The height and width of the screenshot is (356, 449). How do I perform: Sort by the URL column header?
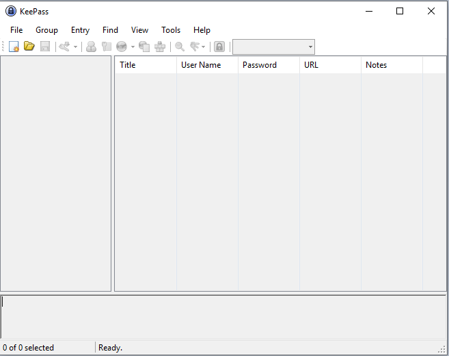click(331, 65)
